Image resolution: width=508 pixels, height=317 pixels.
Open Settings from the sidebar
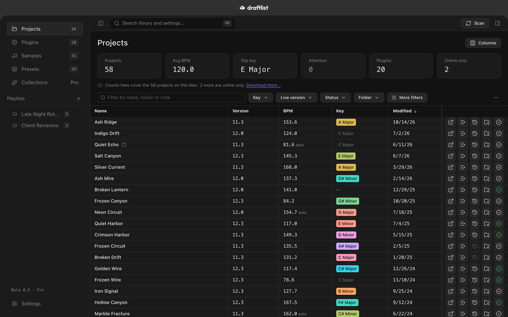click(45, 304)
